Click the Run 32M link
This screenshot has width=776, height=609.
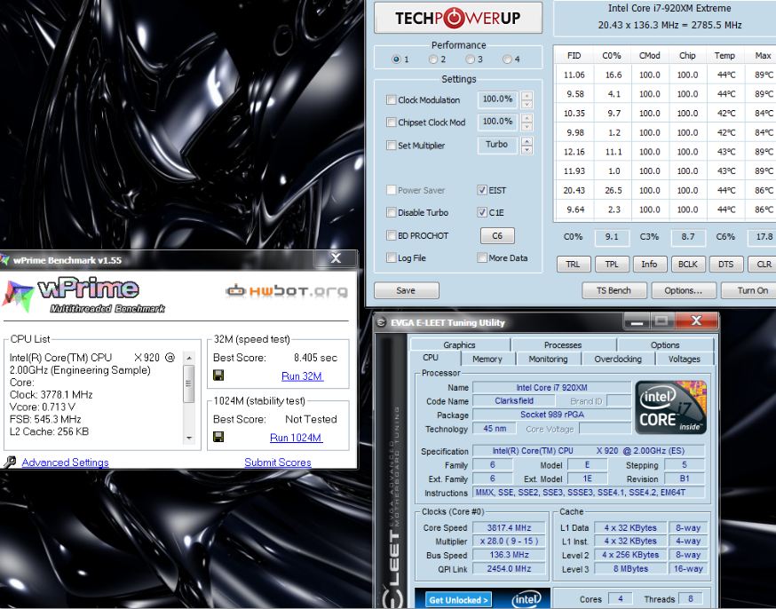302,376
